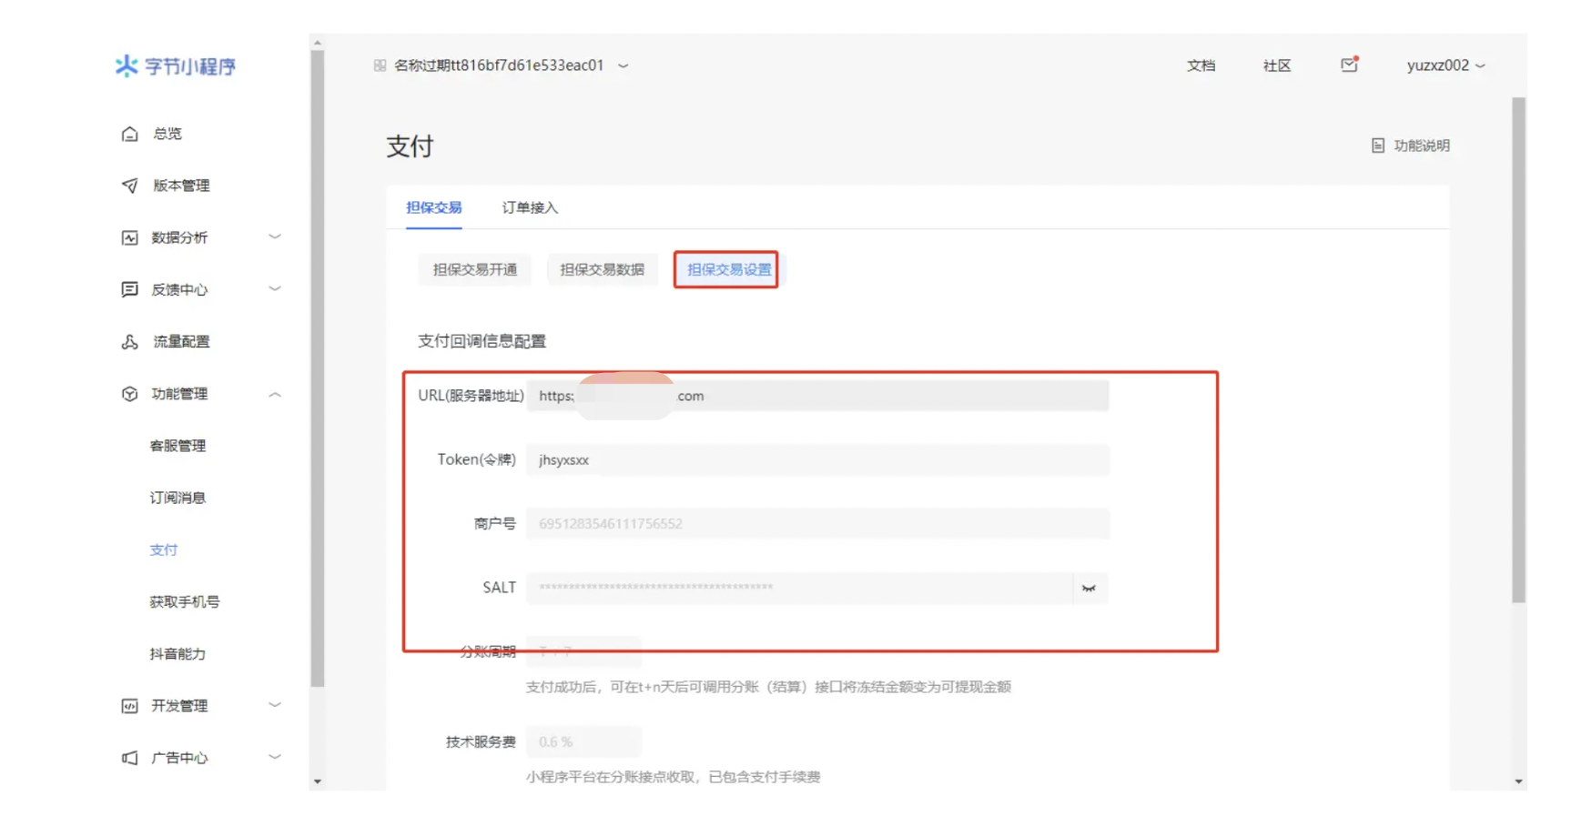Open the 文档 link in header
1582x826 pixels.
click(1201, 65)
